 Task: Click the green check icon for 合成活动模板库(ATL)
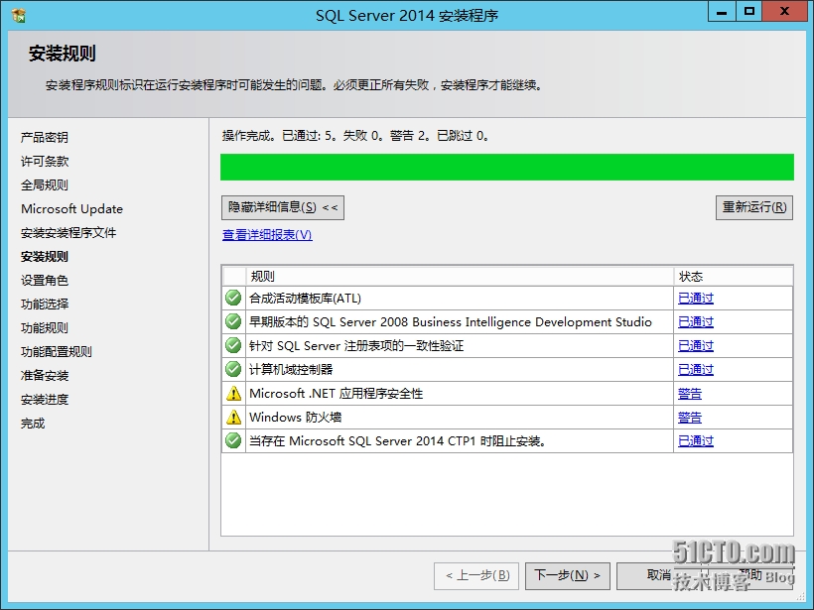click(233, 298)
